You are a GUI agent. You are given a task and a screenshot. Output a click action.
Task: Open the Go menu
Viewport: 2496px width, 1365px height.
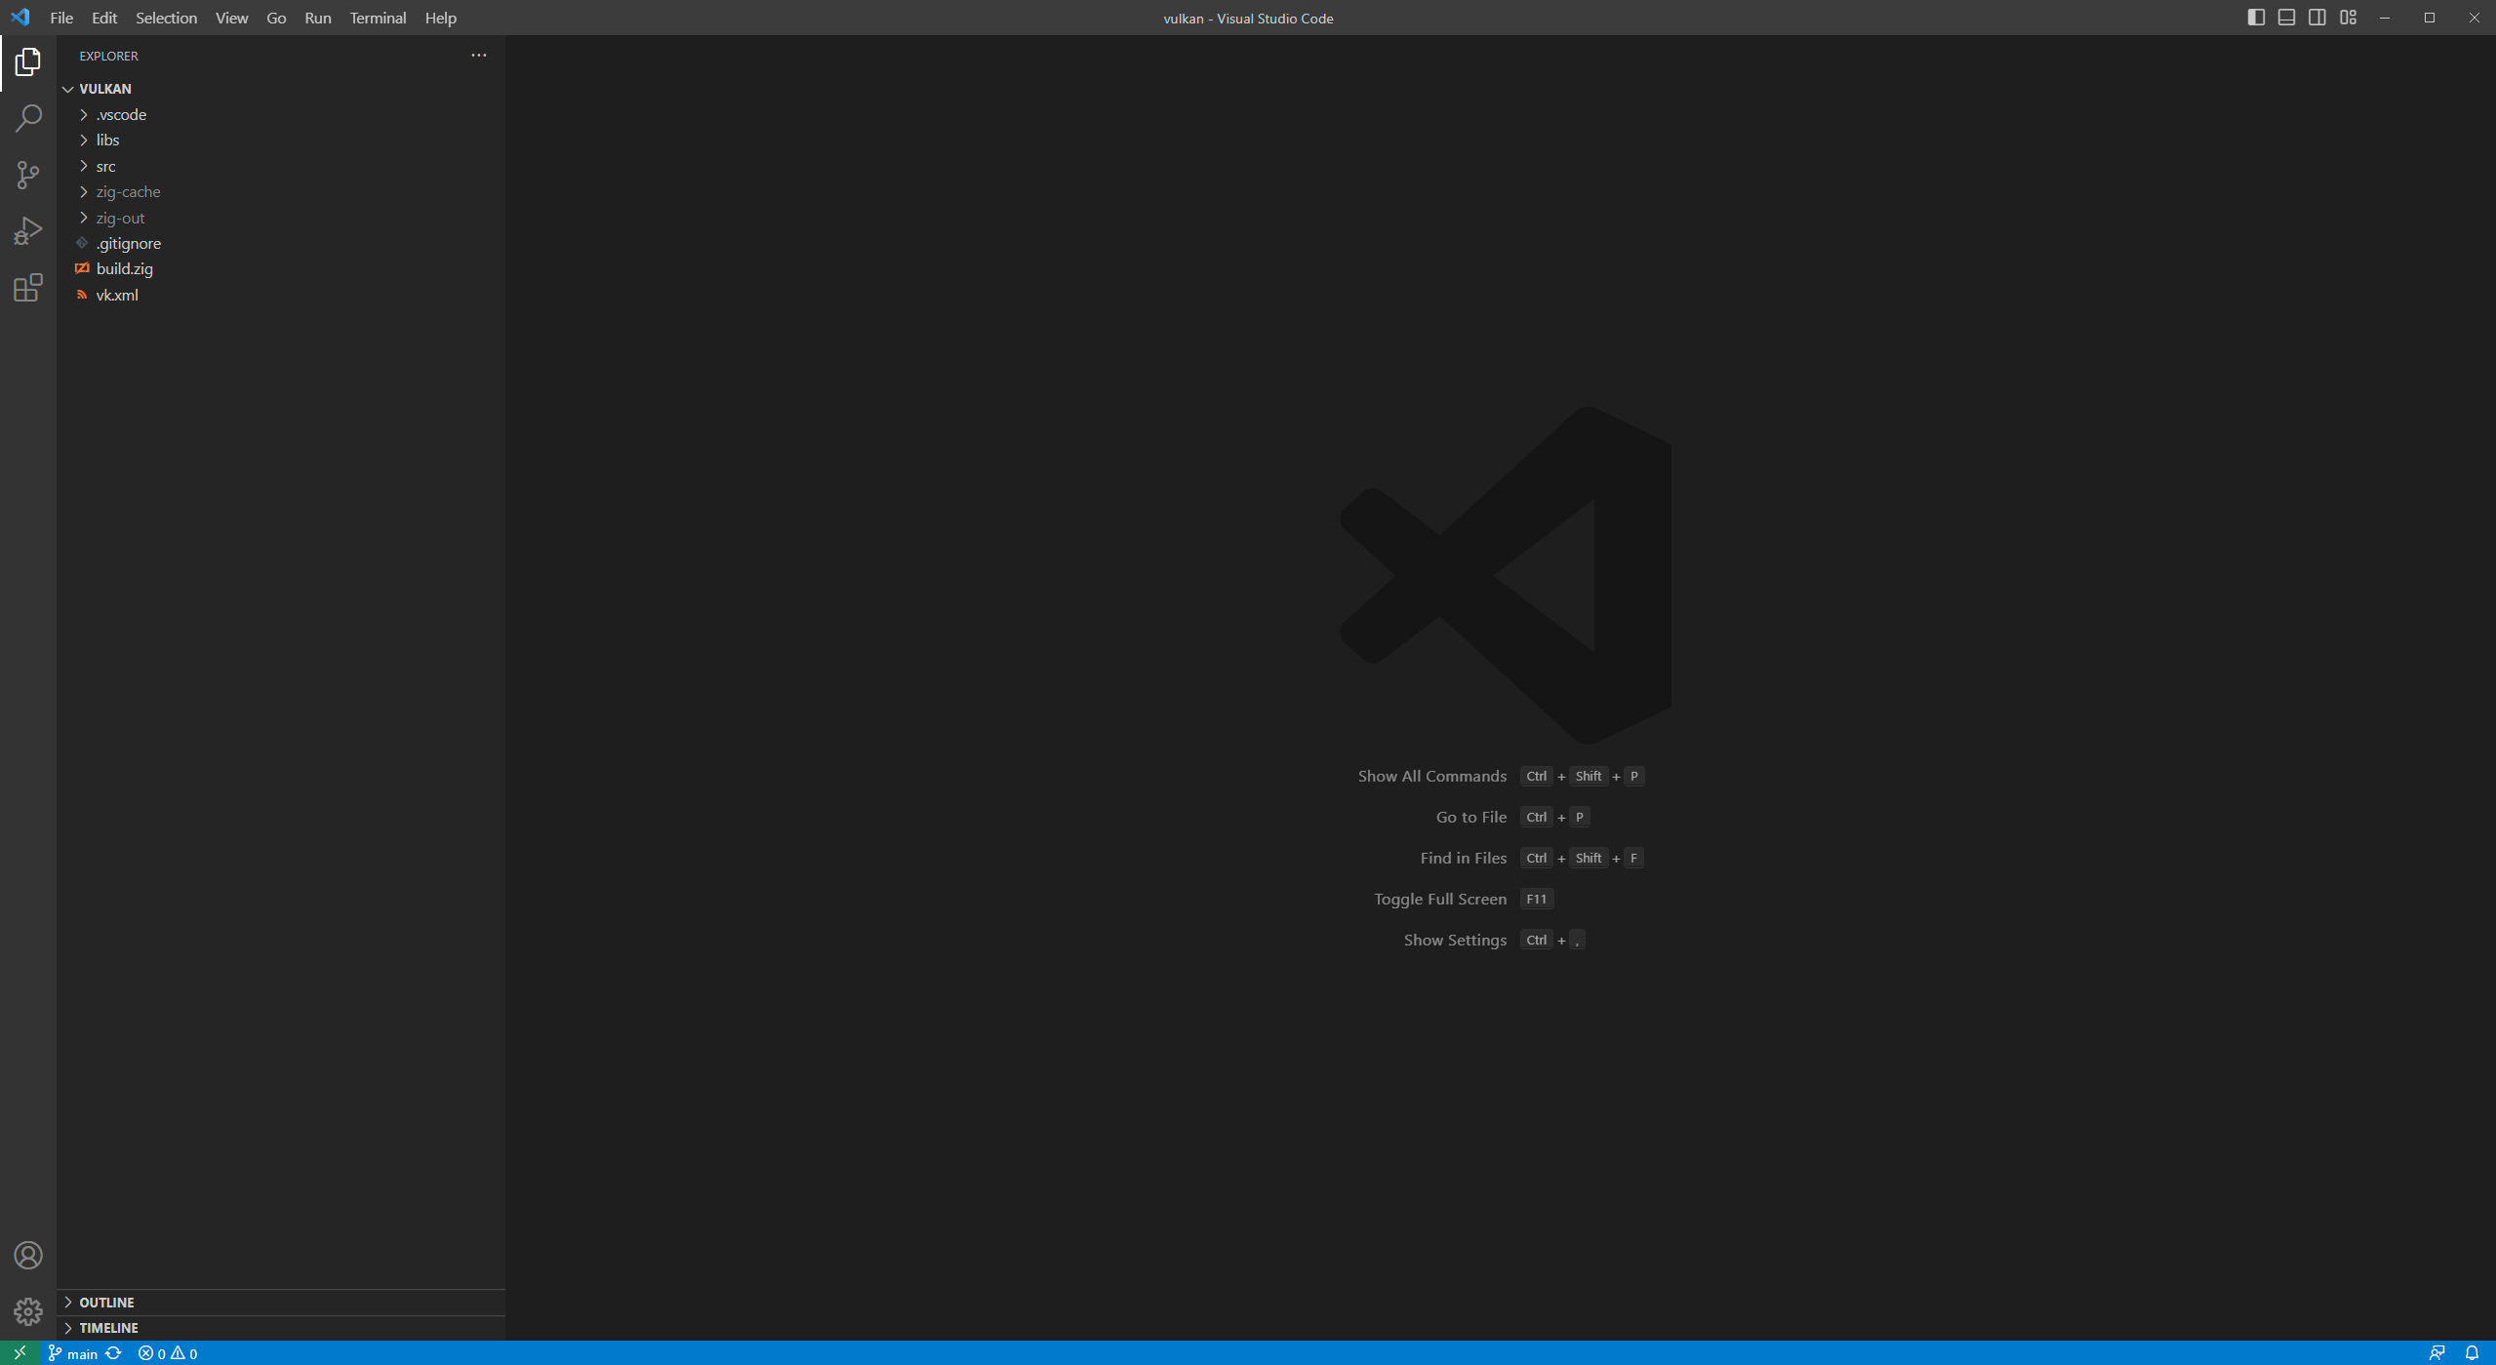pos(276,18)
